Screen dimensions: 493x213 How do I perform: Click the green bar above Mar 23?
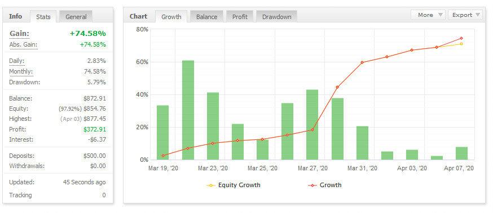tap(213, 126)
